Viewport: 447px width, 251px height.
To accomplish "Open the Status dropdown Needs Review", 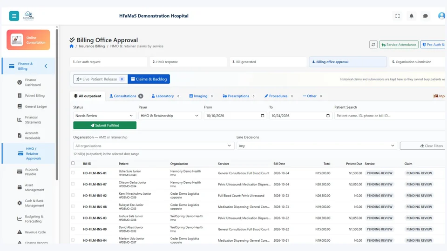I will tap(104, 116).
